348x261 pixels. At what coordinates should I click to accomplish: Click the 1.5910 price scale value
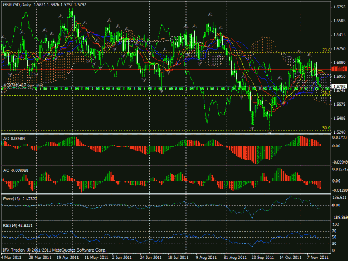[339, 76]
